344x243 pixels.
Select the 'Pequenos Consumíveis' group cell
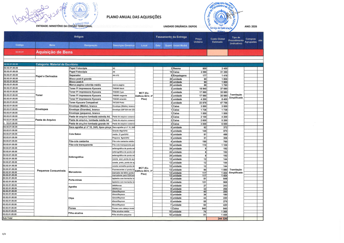coord(51,170)
